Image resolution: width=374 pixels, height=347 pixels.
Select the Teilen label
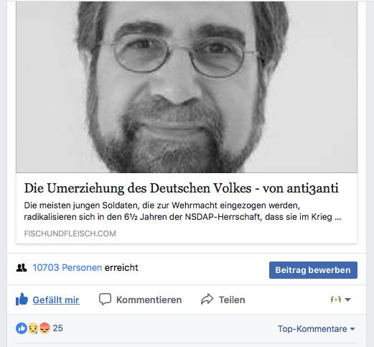click(232, 300)
